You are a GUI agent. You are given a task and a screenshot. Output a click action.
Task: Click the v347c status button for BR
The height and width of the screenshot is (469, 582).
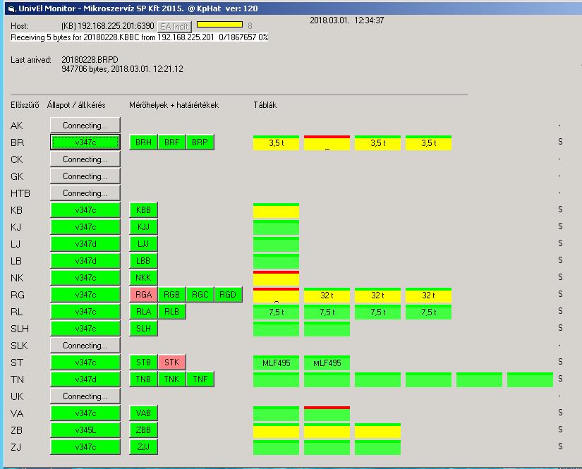85,142
